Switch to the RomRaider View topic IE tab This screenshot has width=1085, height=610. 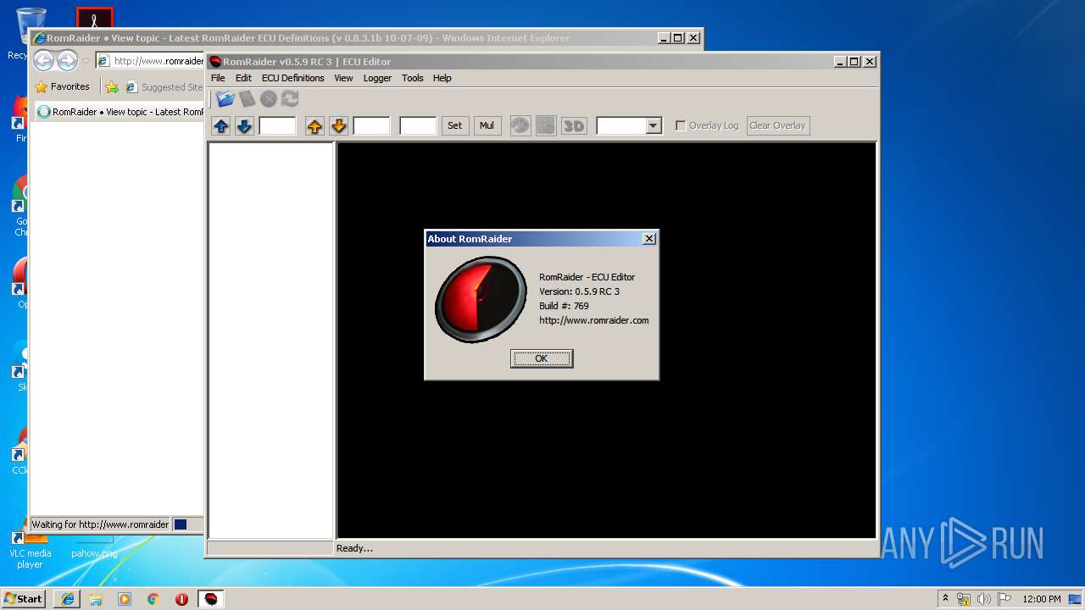point(120,112)
